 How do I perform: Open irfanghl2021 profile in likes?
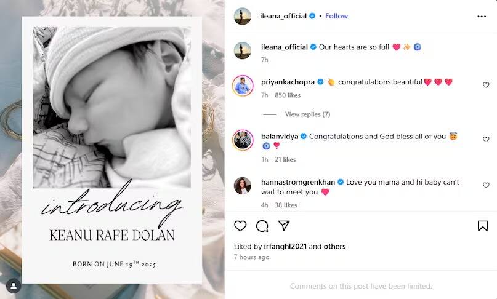(x=286, y=247)
